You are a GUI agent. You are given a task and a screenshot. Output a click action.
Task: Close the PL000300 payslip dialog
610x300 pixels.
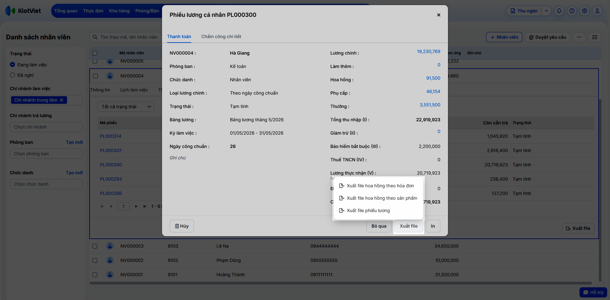click(439, 15)
